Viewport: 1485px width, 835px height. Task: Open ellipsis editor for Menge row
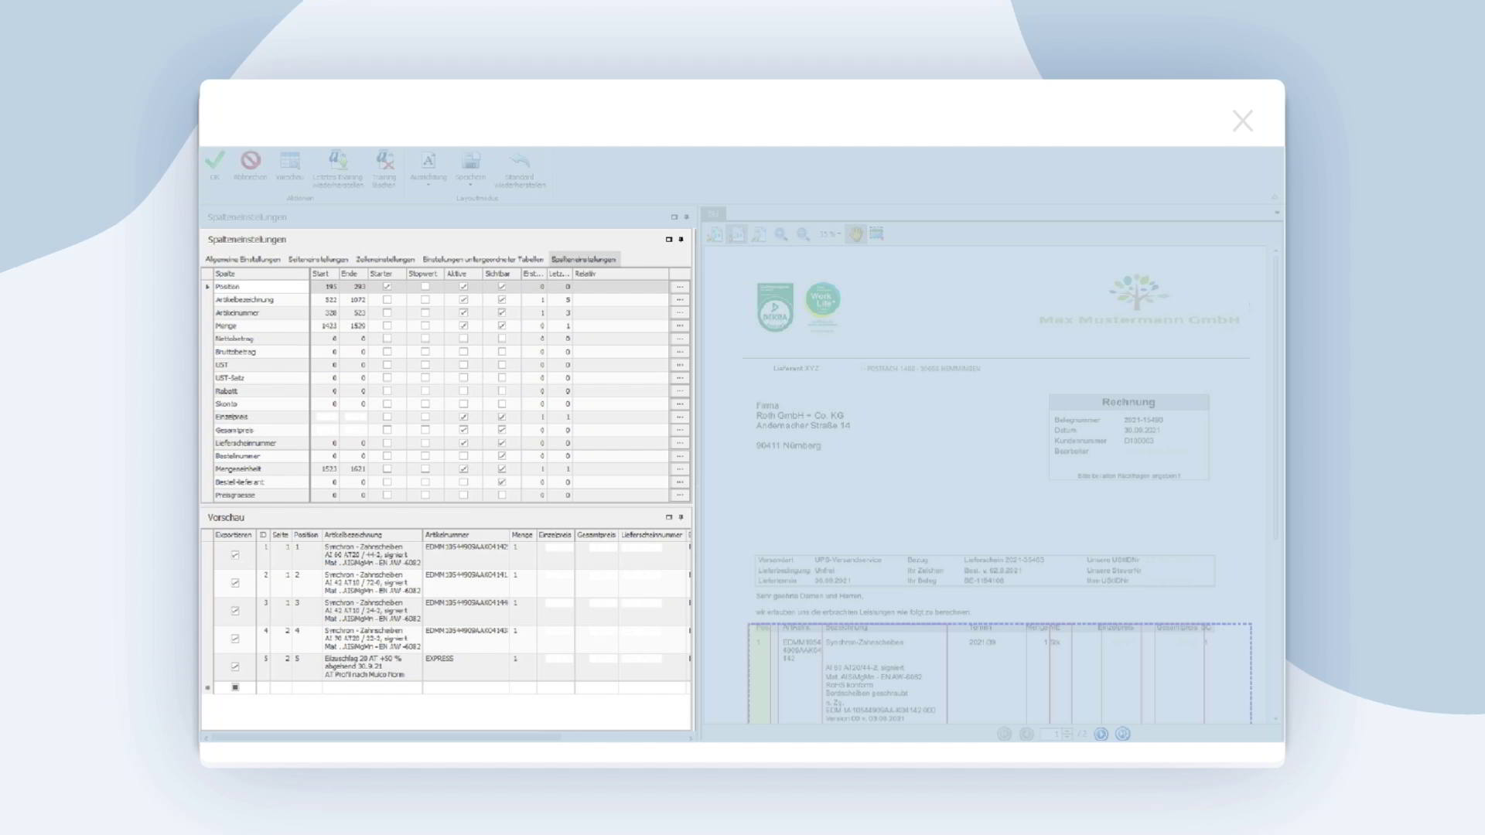680,325
